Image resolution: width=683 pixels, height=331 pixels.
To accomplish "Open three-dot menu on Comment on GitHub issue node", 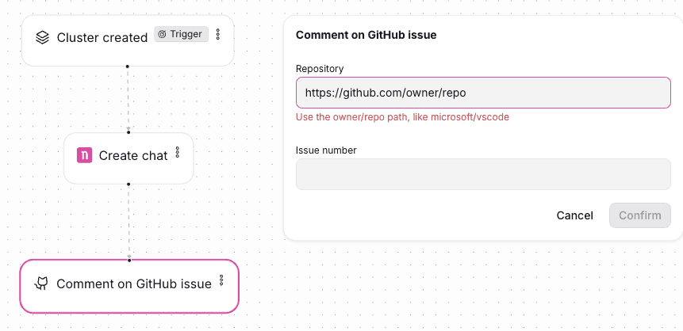I will coord(221,280).
